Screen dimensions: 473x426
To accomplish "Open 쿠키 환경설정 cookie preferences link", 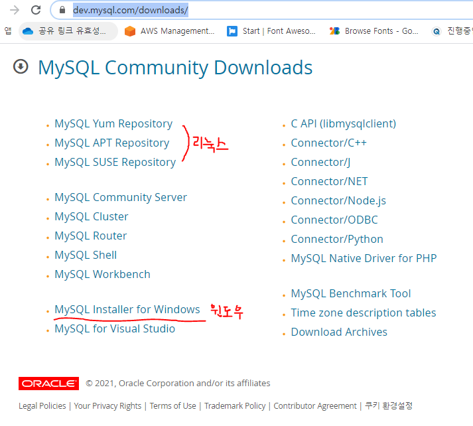I will pos(389,406).
